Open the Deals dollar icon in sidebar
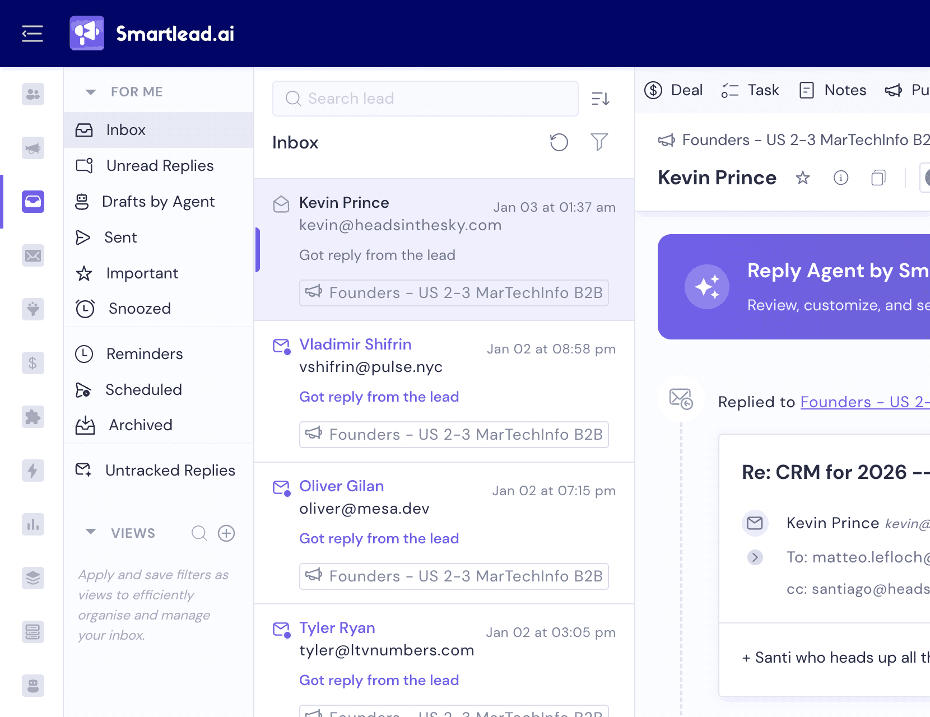This screenshot has height=717, width=930. click(32, 363)
